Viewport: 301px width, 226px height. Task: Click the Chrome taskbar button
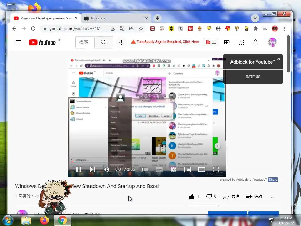[x=63, y=220]
